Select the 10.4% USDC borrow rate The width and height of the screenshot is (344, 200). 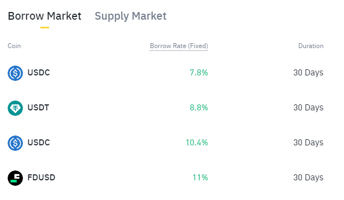tap(197, 143)
